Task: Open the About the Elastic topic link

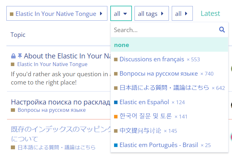Action: point(67,56)
